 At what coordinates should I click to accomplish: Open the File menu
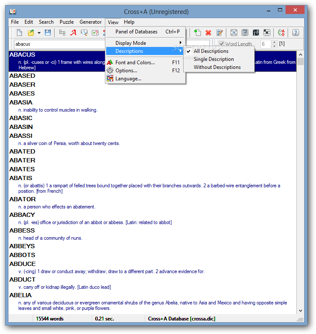click(x=15, y=22)
